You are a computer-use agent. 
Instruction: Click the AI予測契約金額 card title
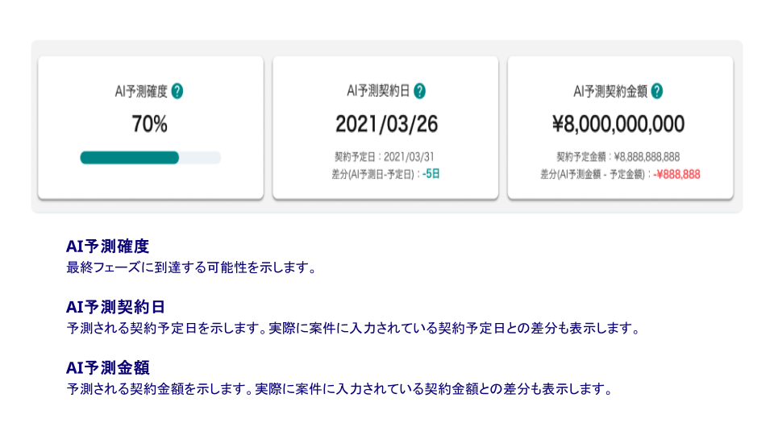(610, 91)
